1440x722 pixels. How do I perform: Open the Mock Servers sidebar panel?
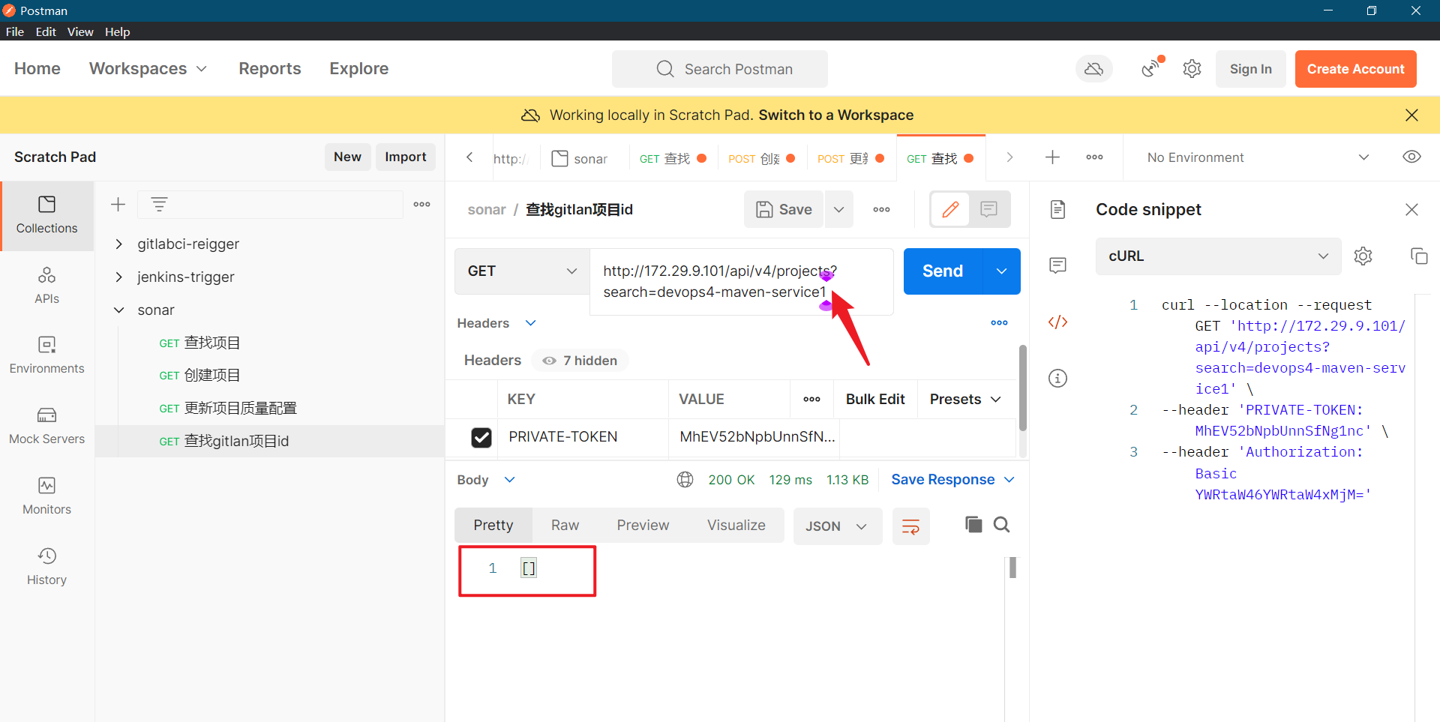[46, 426]
